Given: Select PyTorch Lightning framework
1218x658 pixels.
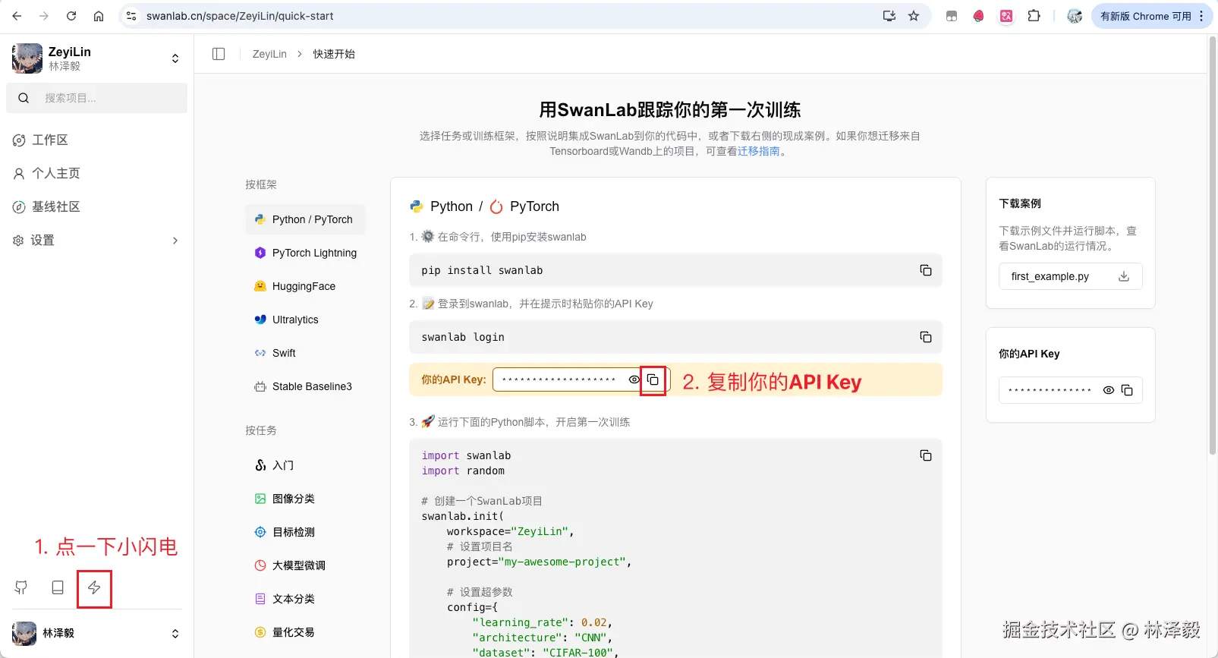Looking at the screenshot, I should point(305,253).
